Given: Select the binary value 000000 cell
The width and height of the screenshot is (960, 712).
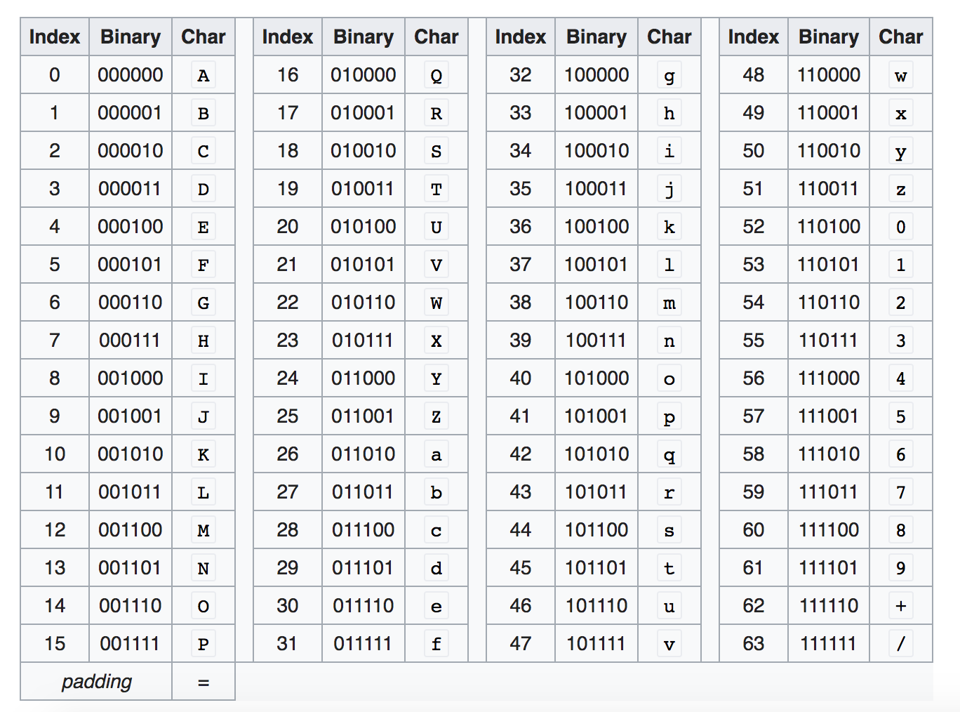Looking at the screenshot, I should click(131, 74).
